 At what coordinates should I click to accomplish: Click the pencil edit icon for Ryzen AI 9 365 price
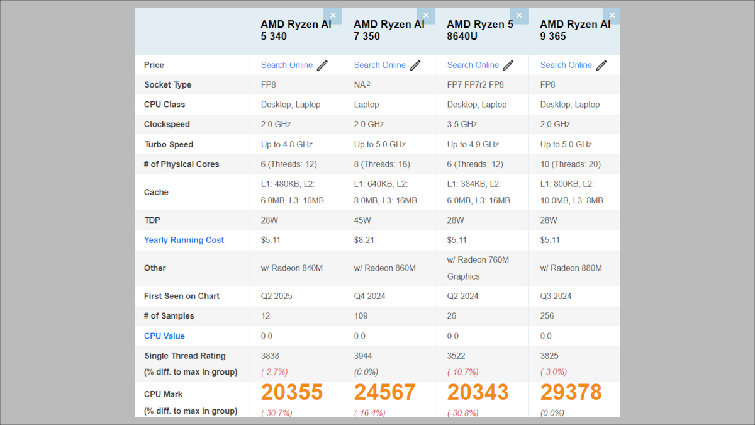pos(601,65)
